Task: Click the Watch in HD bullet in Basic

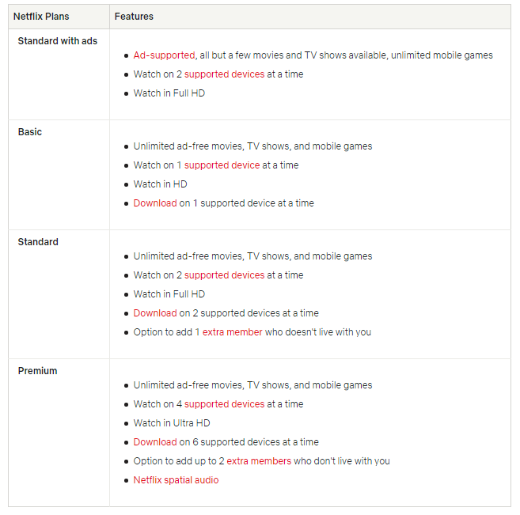Action: (x=160, y=184)
